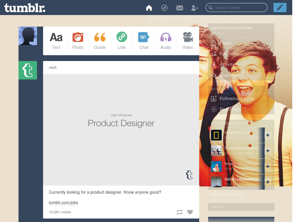296x222 pixels.
Task: Open the howdoiputthisgently Patrick avatar
Action: click(x=216, y=166)
